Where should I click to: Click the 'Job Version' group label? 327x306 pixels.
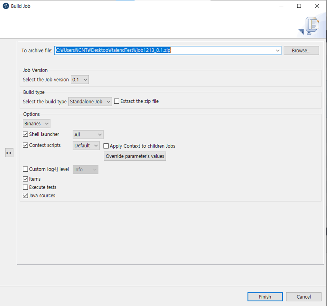click(x=35, y=70)
